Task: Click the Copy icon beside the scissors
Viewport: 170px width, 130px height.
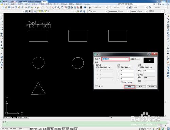Action: pyautogui.click(x=29, y=7)
